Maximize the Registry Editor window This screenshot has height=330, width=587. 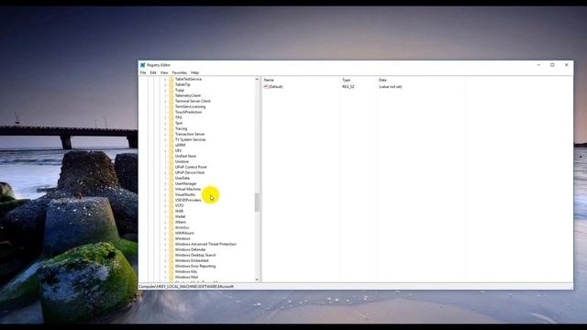[x=552, y=65]
